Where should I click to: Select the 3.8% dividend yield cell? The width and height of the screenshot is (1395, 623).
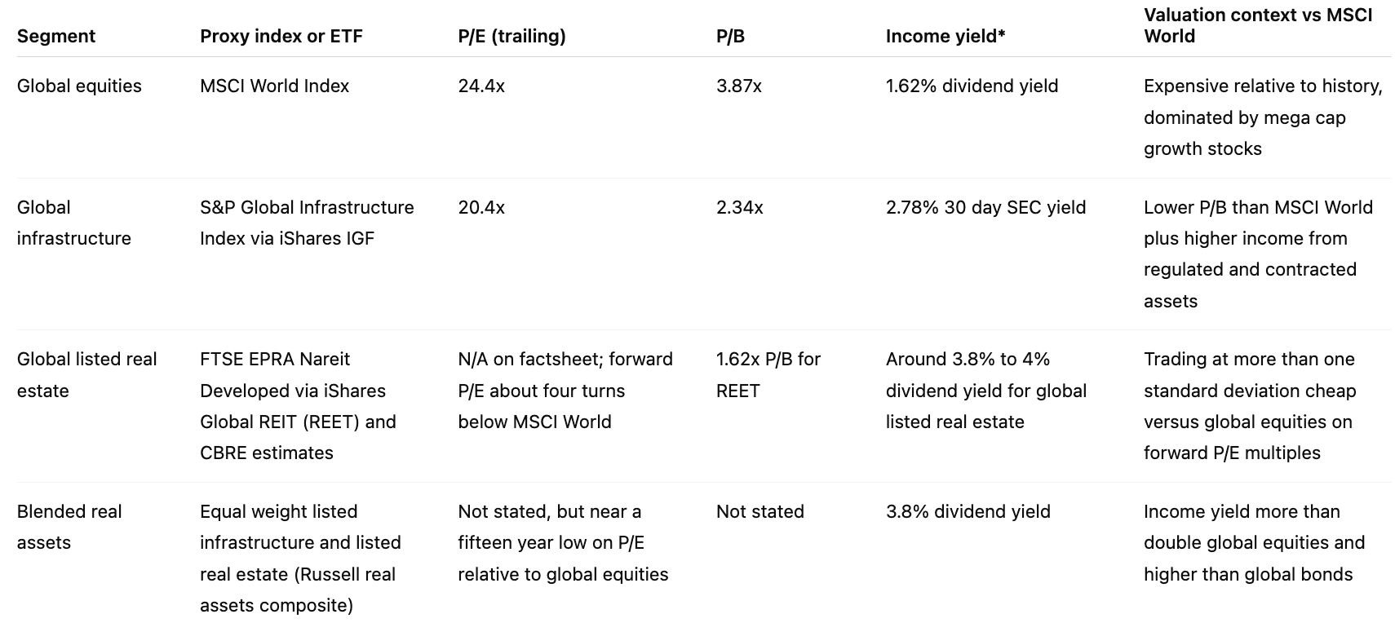coord(968,511)
